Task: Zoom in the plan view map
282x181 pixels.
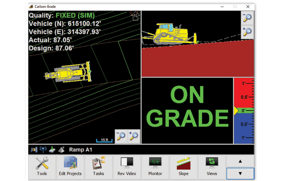Action: point(134,136)
